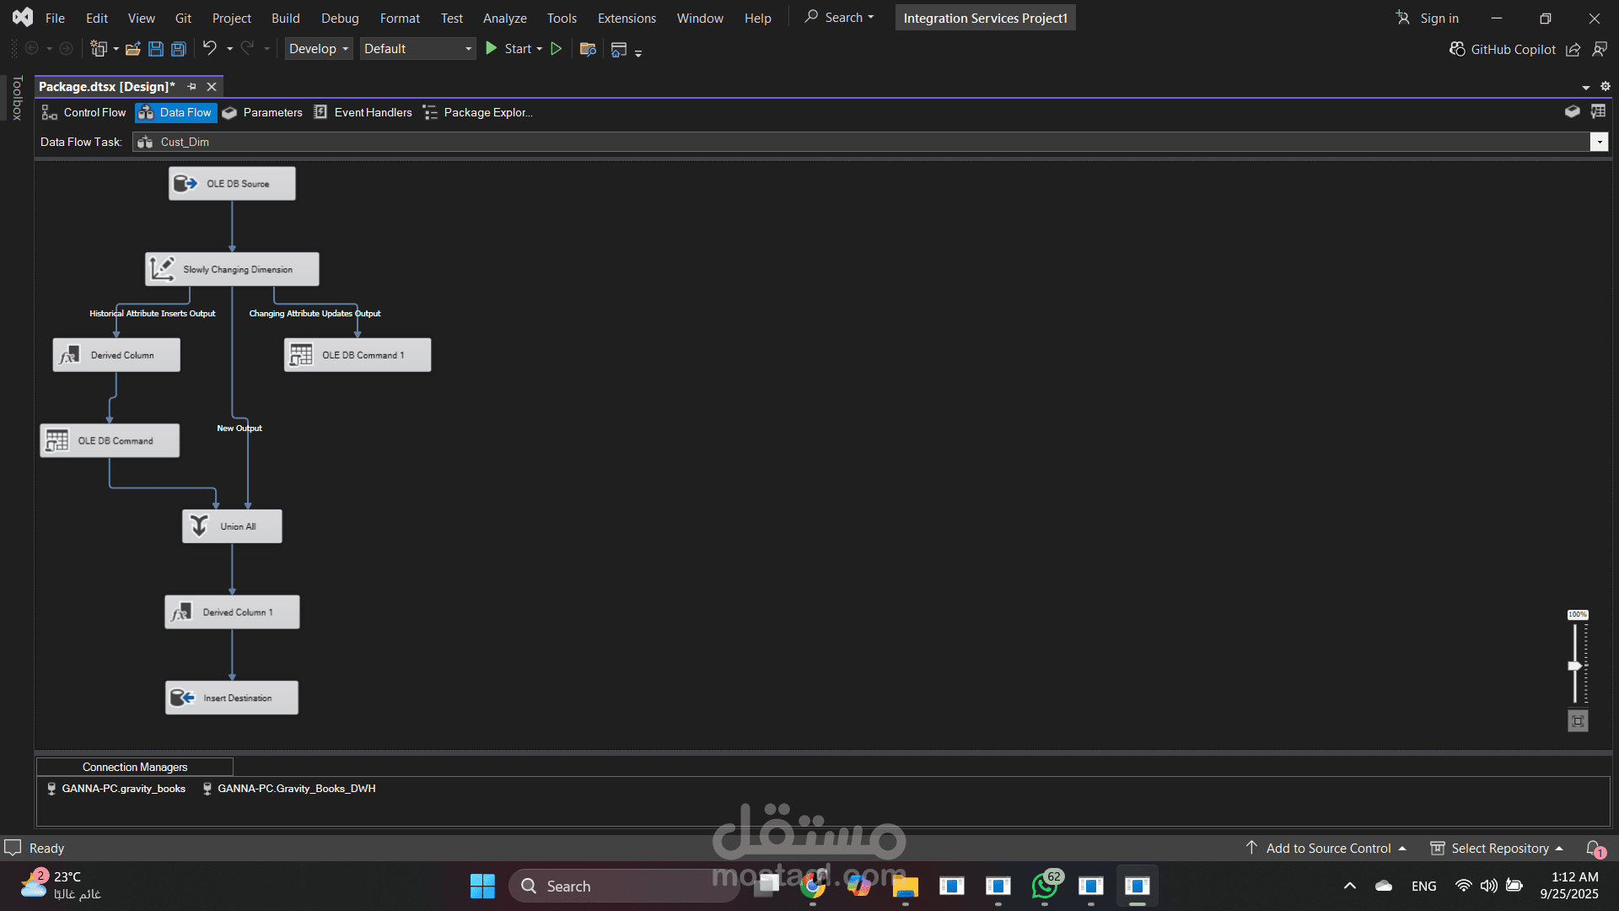The height and width of the screenshot is (911, 1619).
Task: Toggle pin on Package.dtsx tab
Action: pos(191,87)
